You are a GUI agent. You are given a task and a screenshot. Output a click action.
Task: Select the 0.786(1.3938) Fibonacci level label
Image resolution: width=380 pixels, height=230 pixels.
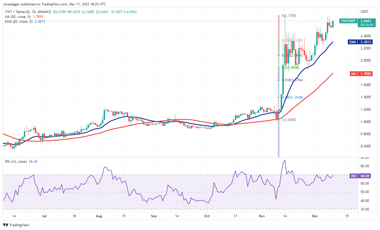click(292, 97)
